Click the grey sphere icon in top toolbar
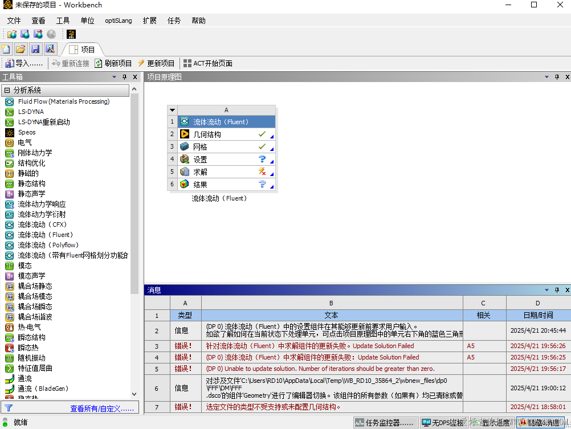Image resolution: width=571 pixels, height=429 pixels. [x=51, y=34]
